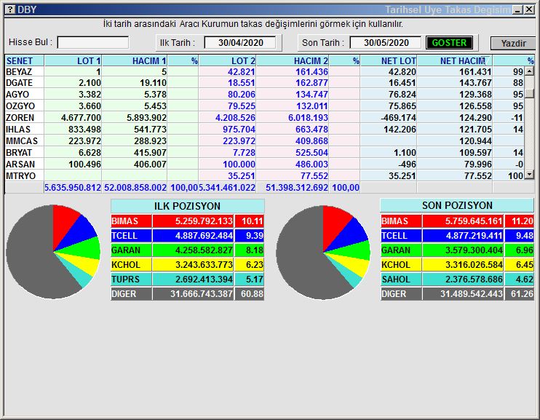Sort by NET HACIM column header
Image resolution: width=540 pixels, height=420 pixels.
point(455,60)
